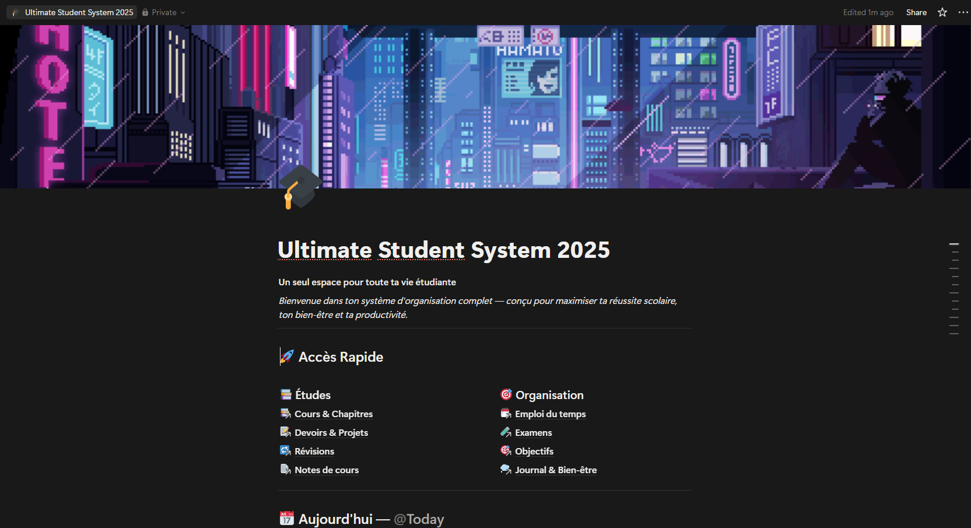Click the Organisation heading
Image resolution: width=971 pixels, height=528 pixels.
tap(549, 395)
